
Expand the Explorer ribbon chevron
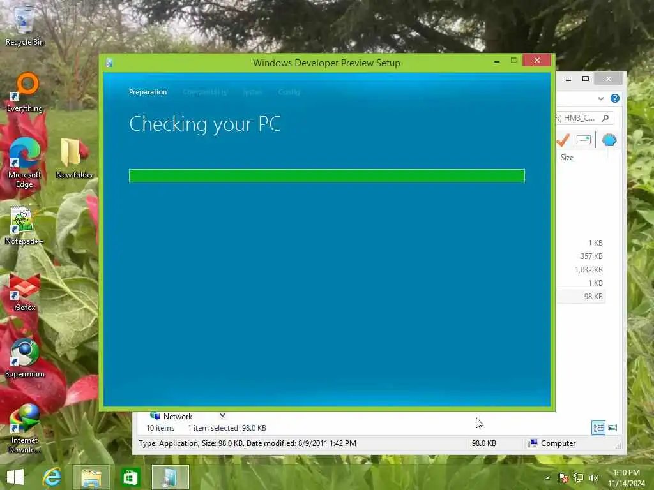(x=600, y=99)
